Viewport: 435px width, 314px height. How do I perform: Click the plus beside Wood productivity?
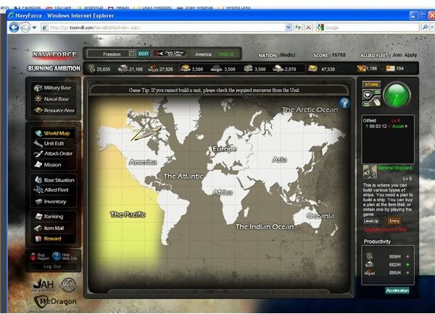tap(407, 273)
